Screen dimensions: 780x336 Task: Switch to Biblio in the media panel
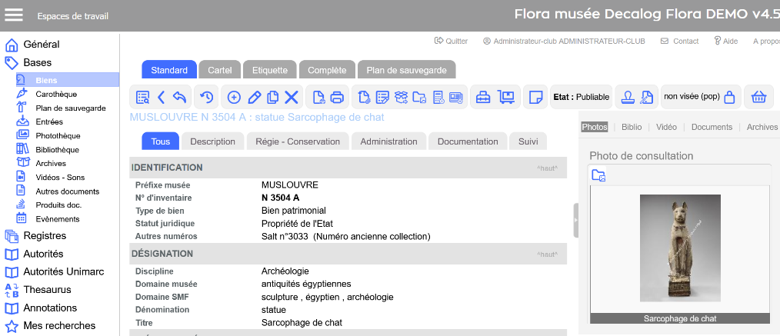pos(632,127)
